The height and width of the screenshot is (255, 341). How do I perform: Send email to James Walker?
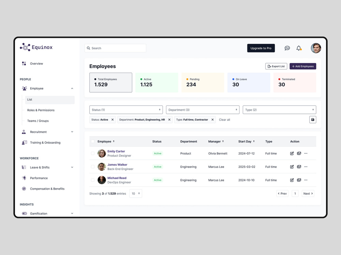pos(299,167)
